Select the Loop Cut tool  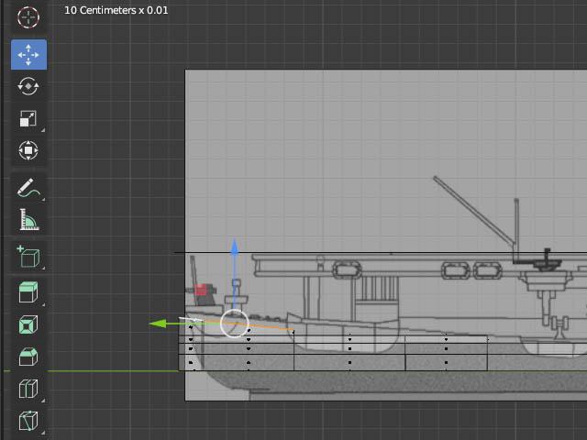pyautogui.click(x=28, y=389)
